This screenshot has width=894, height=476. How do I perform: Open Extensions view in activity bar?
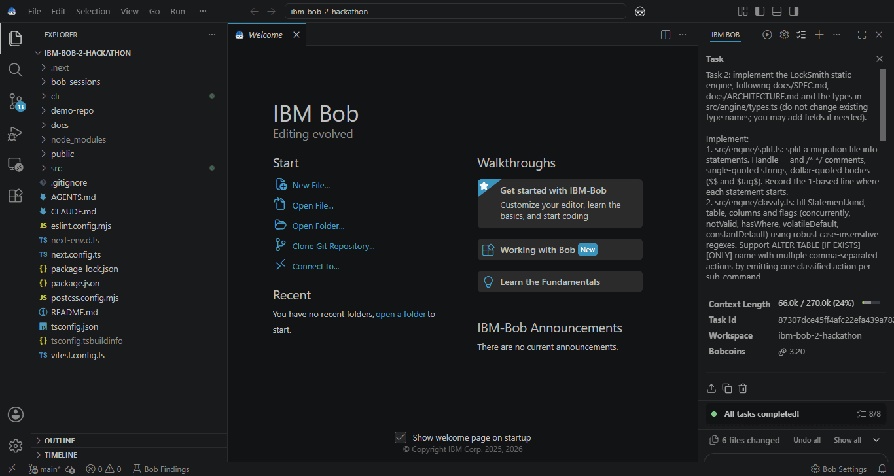pos(16,195)
